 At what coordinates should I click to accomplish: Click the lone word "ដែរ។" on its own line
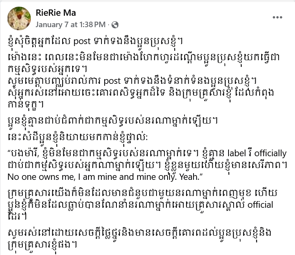(x=17, y=216)
